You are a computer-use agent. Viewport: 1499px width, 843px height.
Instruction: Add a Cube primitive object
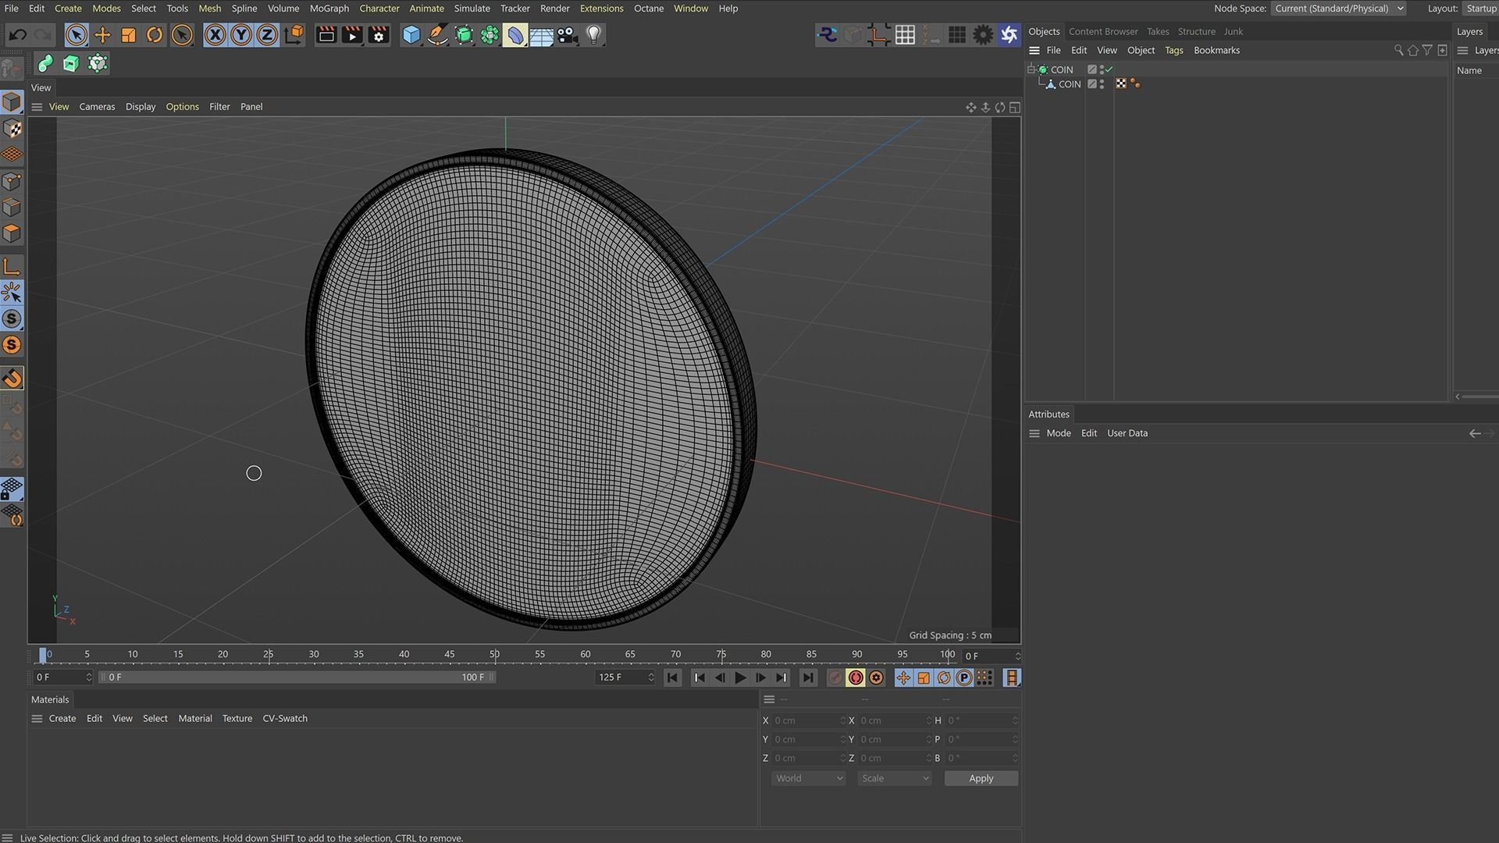coord(411,35)
